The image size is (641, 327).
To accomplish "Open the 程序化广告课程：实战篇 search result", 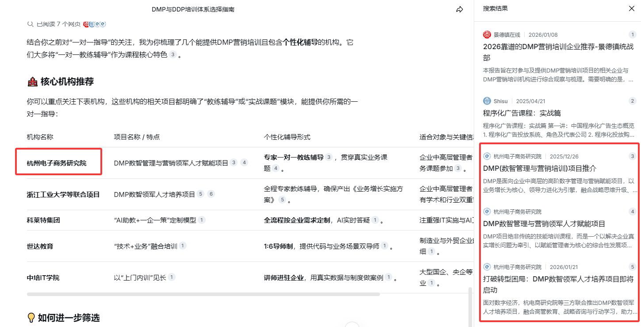I will [x=522, y=113].
